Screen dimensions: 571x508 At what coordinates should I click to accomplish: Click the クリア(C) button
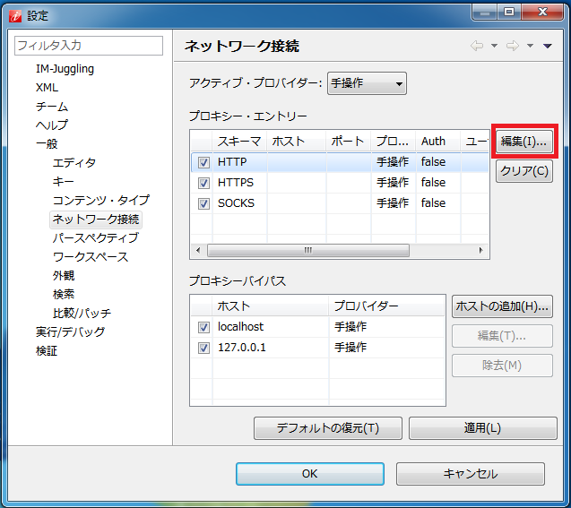(x=524, y=171)
